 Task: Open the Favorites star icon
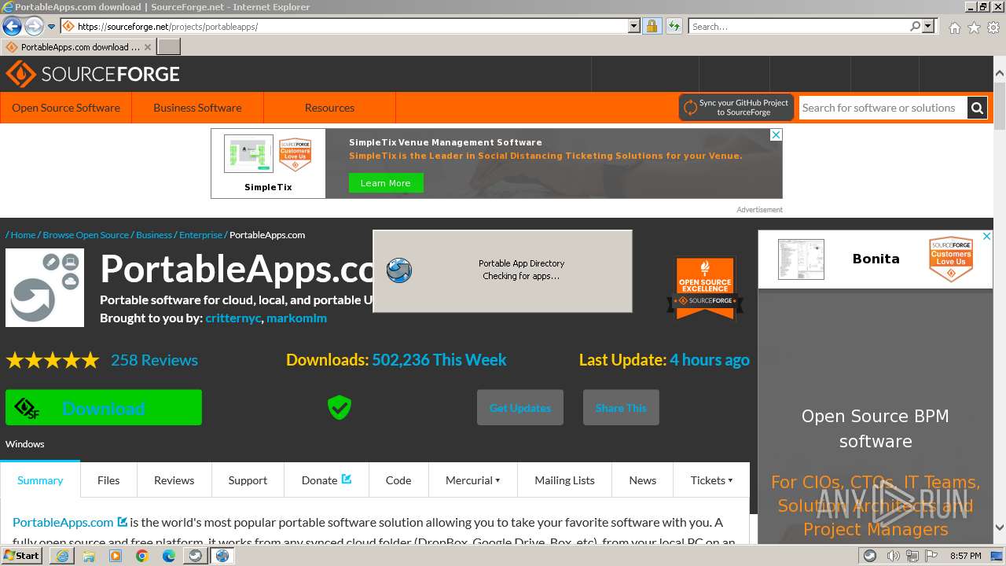pos(974,28)
